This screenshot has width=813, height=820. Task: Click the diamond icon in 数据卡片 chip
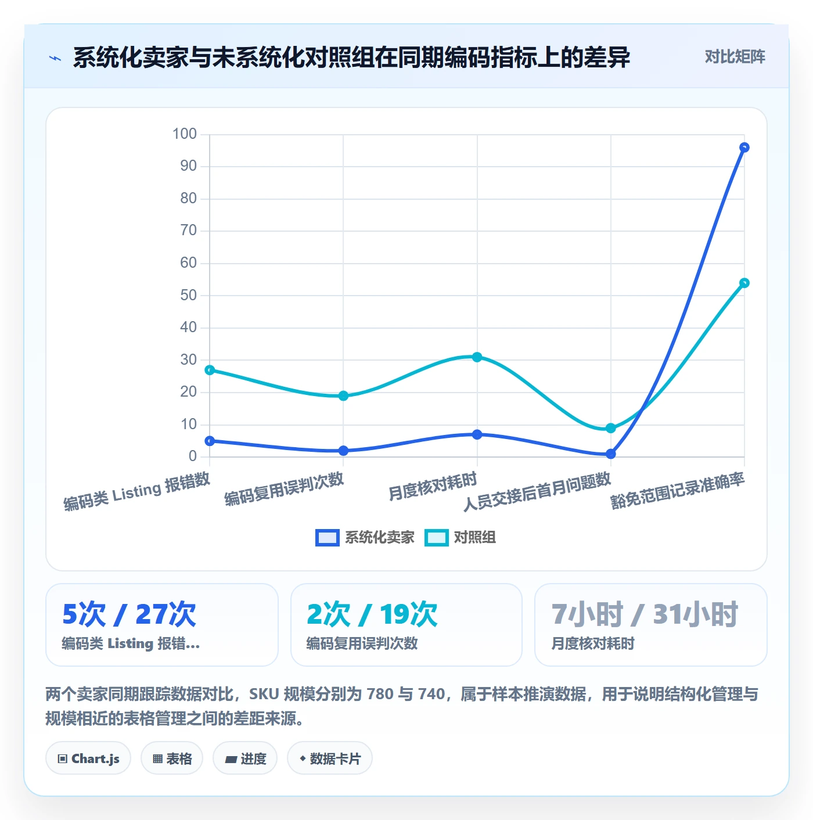click(x=303, y=758)
